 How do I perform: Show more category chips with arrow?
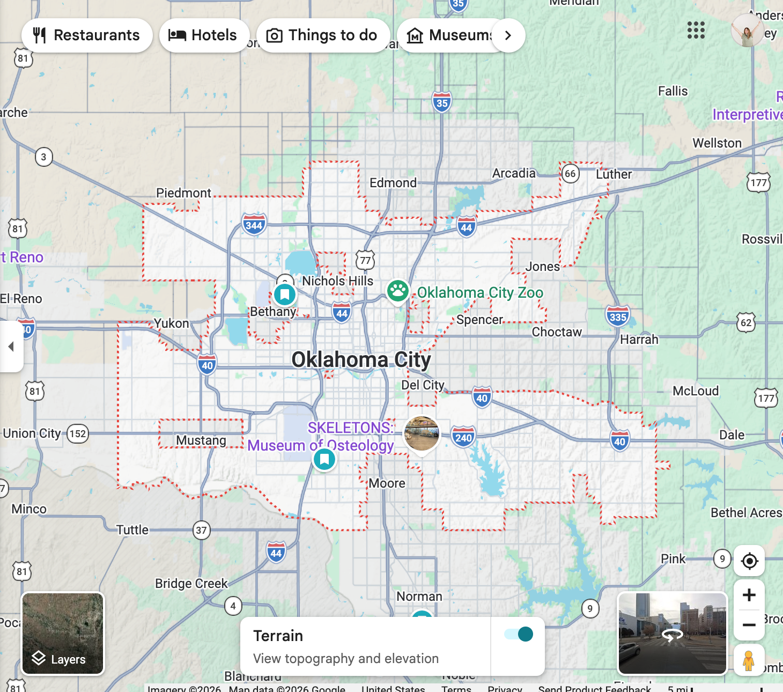508,35
